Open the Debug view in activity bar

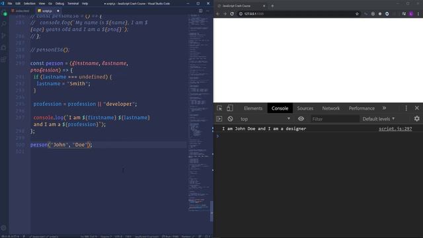(x=4, y=48)
